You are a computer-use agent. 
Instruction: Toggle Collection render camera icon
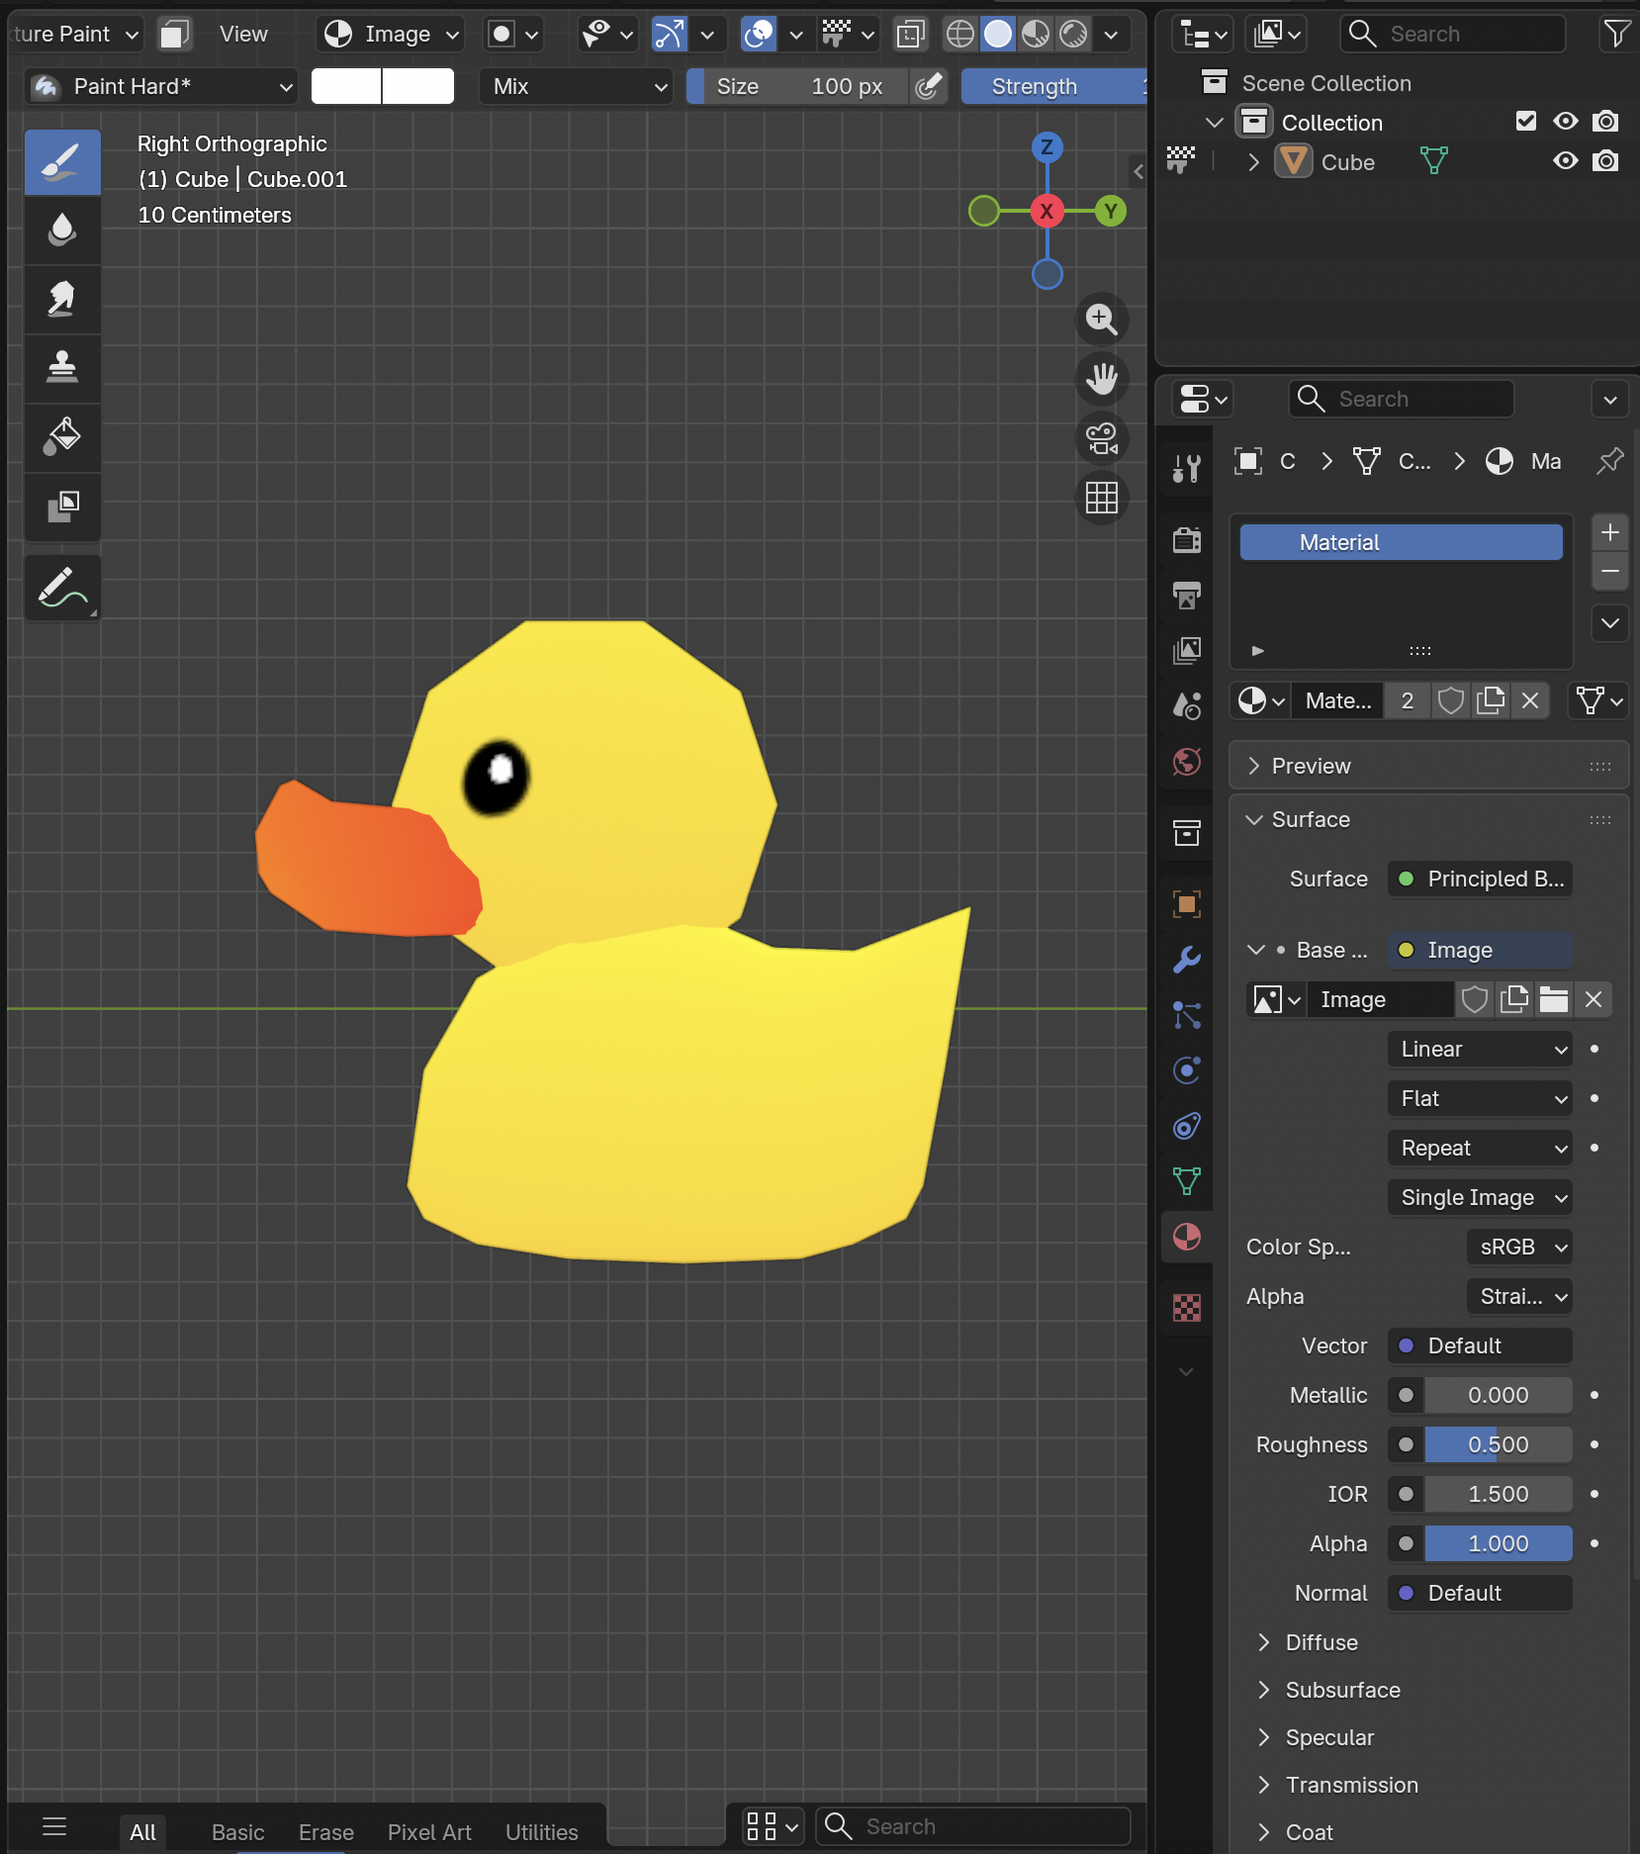1605,122
